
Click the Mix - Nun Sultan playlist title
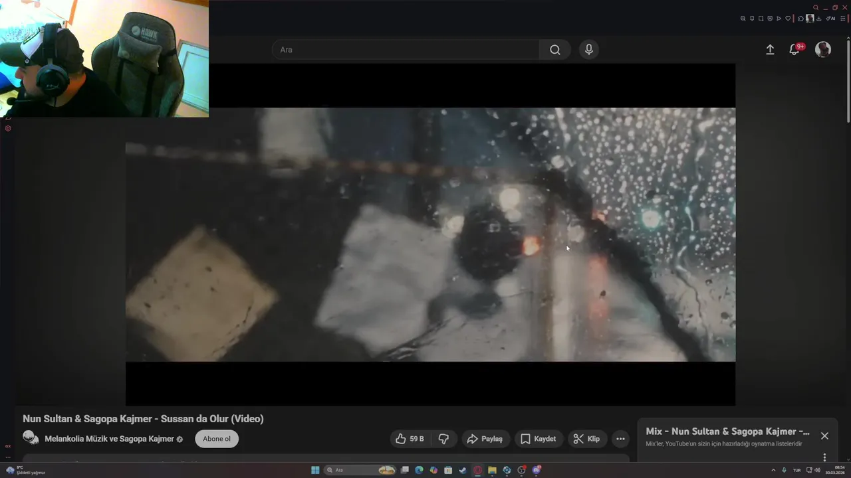tap(727, 432)
